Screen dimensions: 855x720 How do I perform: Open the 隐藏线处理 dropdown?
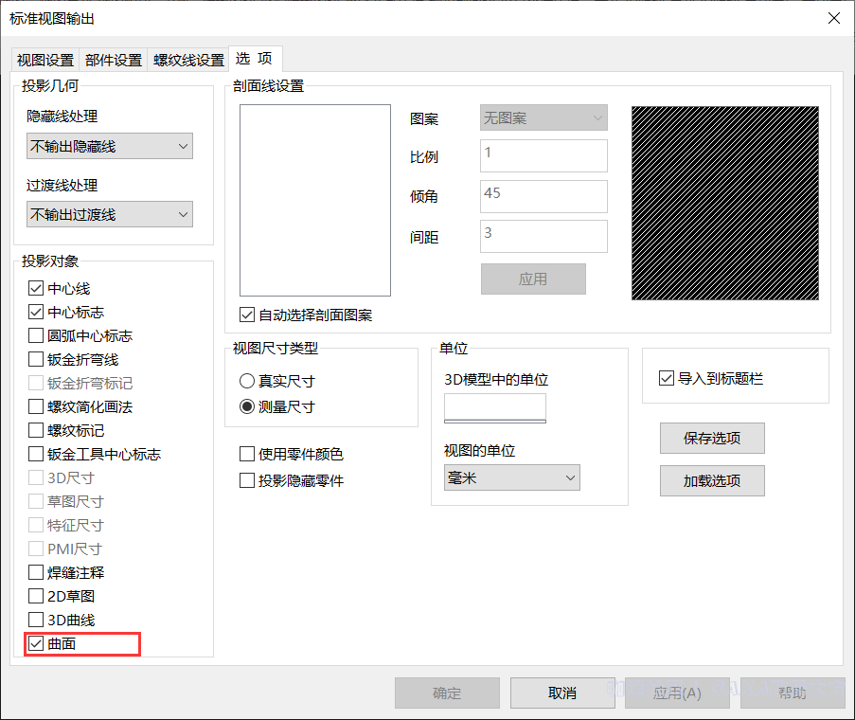coord(110,146)
